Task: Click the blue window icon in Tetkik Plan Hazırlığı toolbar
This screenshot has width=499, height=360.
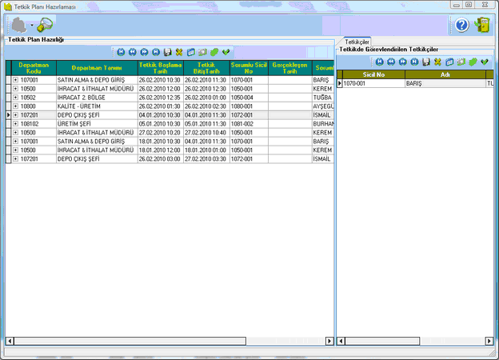Action: tap(191, 52)
